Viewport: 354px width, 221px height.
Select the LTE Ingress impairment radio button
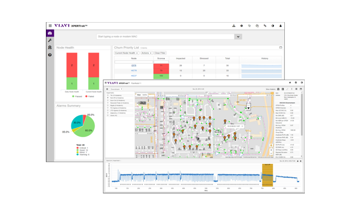[108, 110]
